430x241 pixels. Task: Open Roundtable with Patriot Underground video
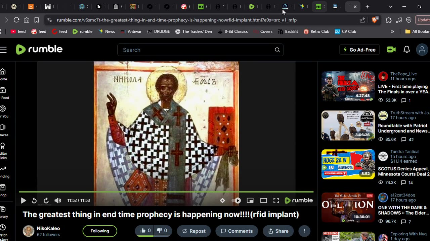[403, 128]
